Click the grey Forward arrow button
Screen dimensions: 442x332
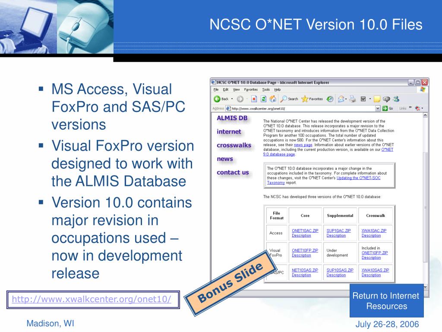(x=240, y=99)
